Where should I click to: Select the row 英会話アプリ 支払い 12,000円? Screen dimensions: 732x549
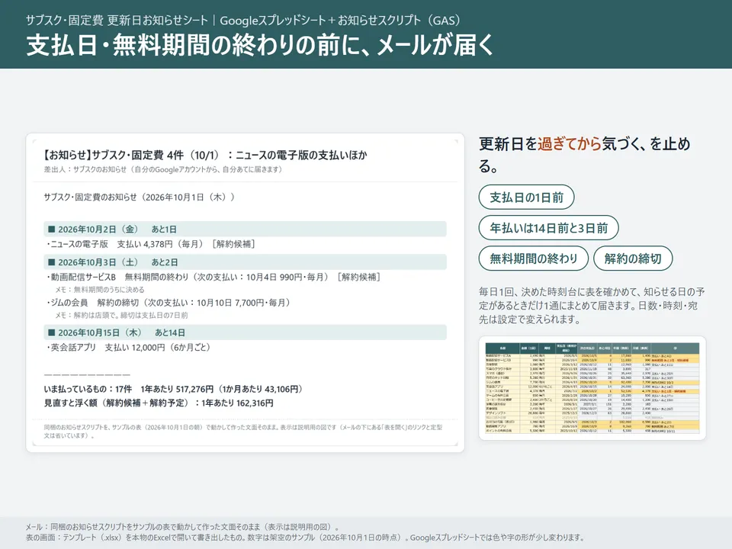tap(129, 348)
